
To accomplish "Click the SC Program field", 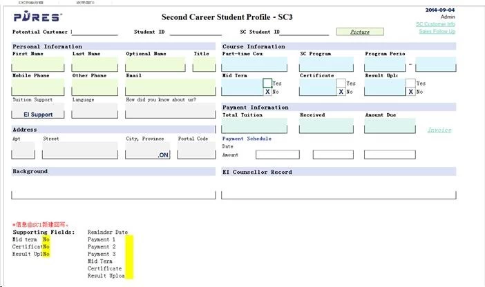I will coord(326,65).
